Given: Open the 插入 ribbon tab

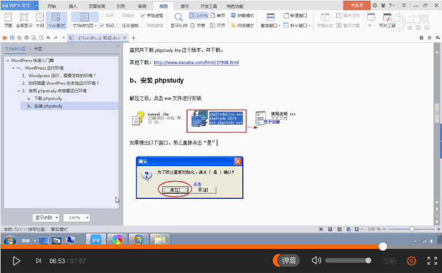Looking at the screenshot, I should click(73, 6).
